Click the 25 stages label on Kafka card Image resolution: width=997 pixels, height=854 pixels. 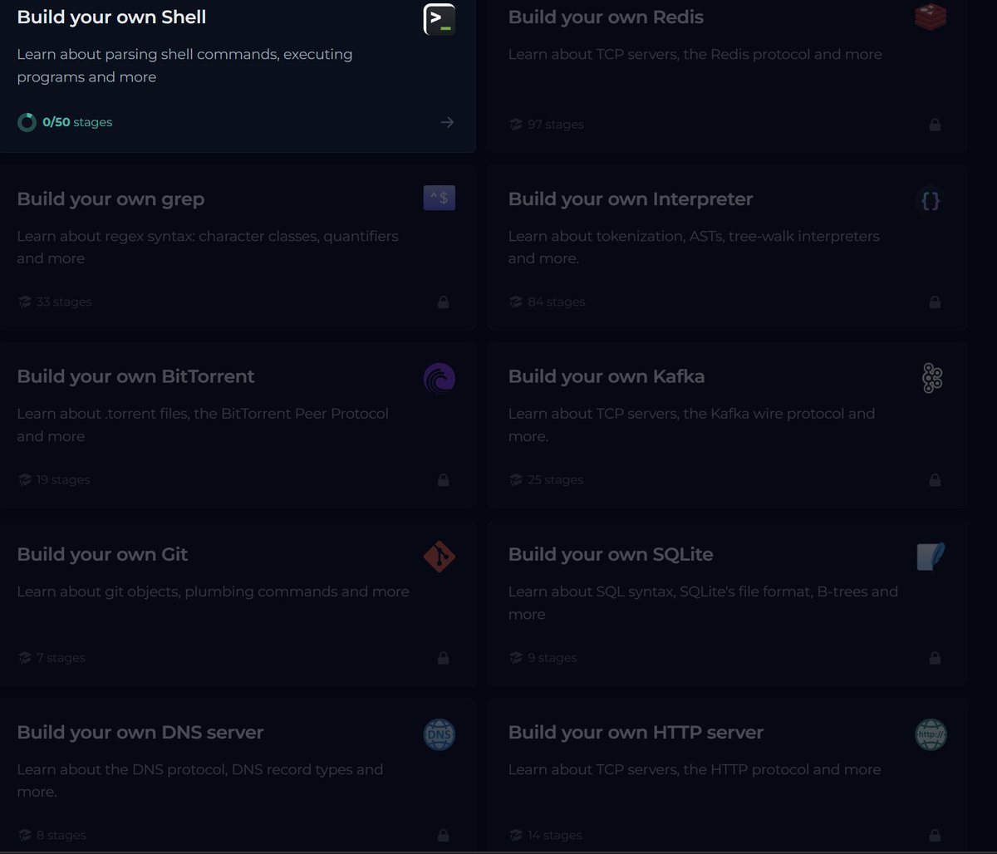click(x=556, y=479)
